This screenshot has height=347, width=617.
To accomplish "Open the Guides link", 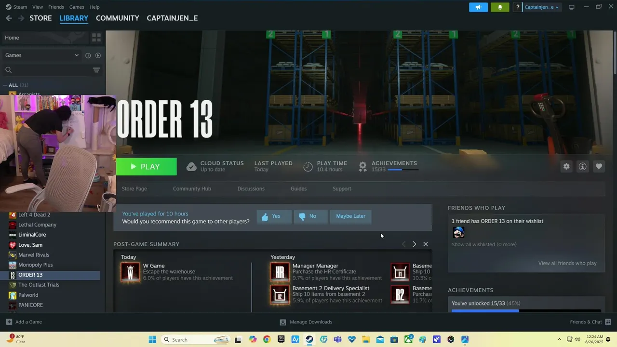I will tap(298, 189).
